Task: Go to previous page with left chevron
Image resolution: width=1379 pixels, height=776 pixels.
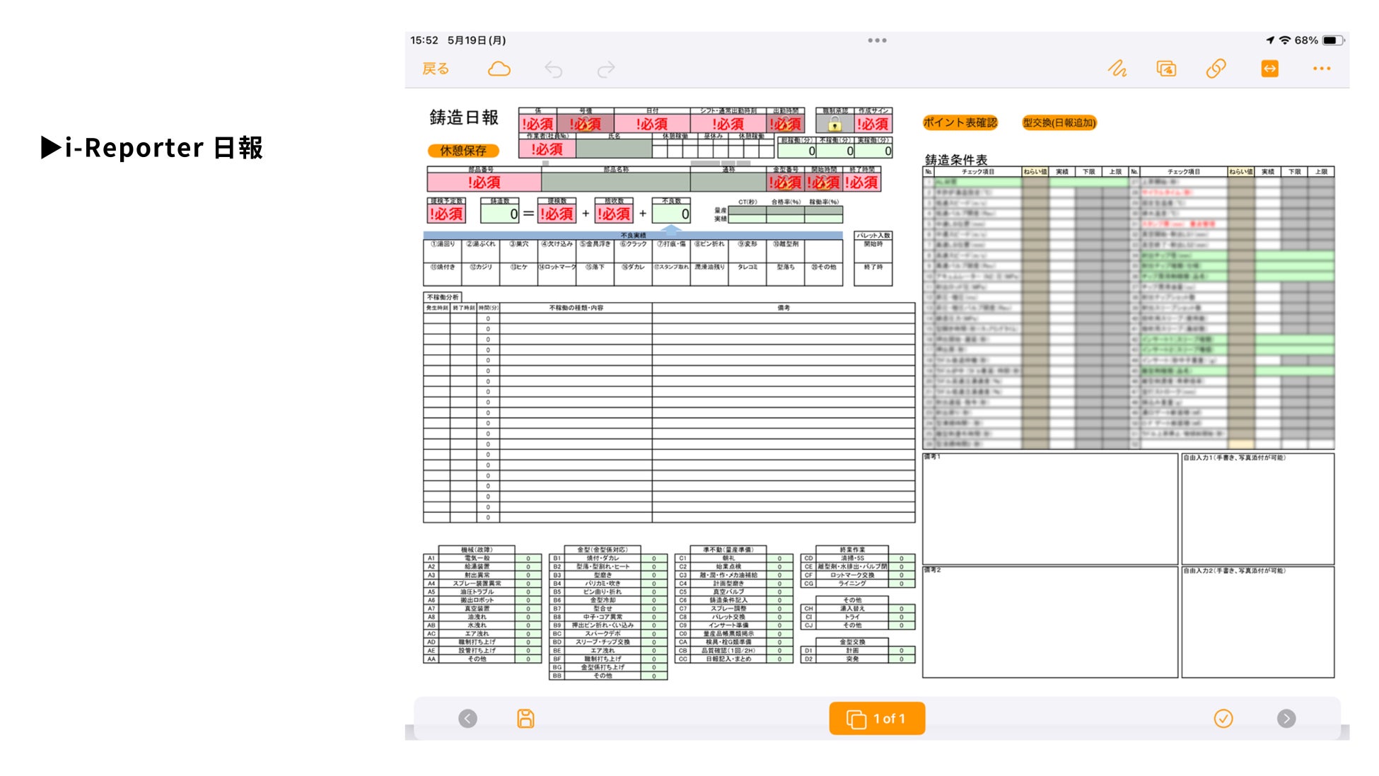Action: [x=467, y=719]
